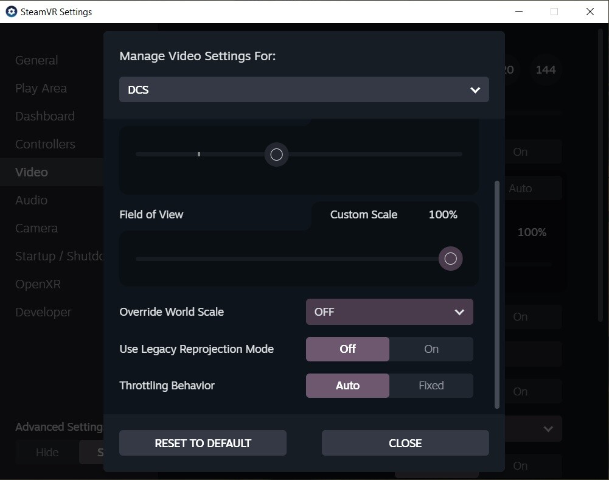Open the Play Area settings tab

click(x=41, y=88)
